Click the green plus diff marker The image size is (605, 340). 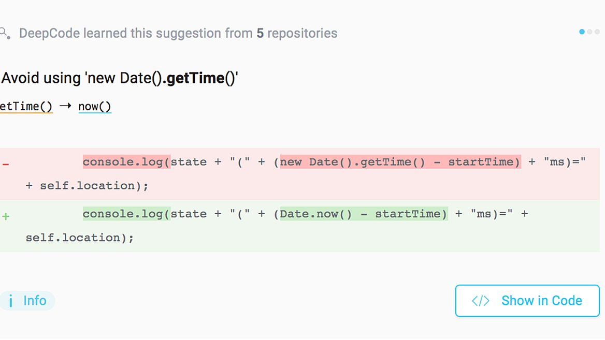coord(6,216)
